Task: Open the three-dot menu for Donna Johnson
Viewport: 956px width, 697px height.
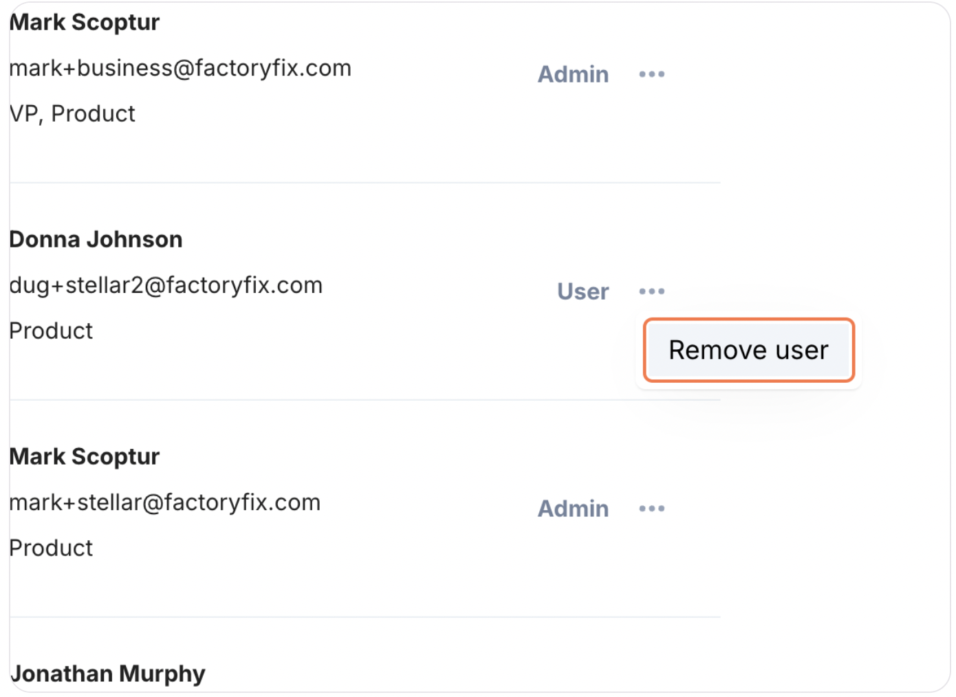Action: click(x=651, y=291)
